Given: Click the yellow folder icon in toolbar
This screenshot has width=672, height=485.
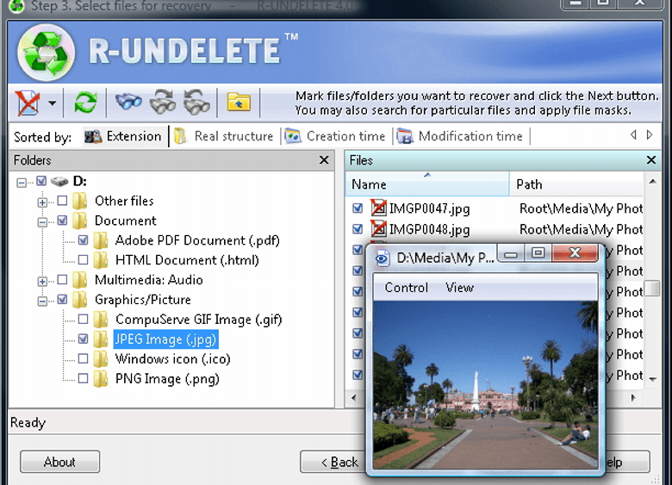Looking at the screenshot, I should pos(239,103).
